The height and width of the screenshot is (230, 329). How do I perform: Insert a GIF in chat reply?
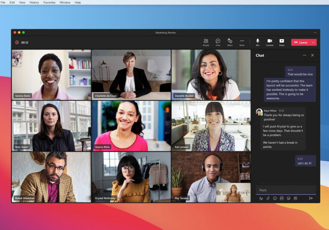pyautogui.click(x=282, y=198)
